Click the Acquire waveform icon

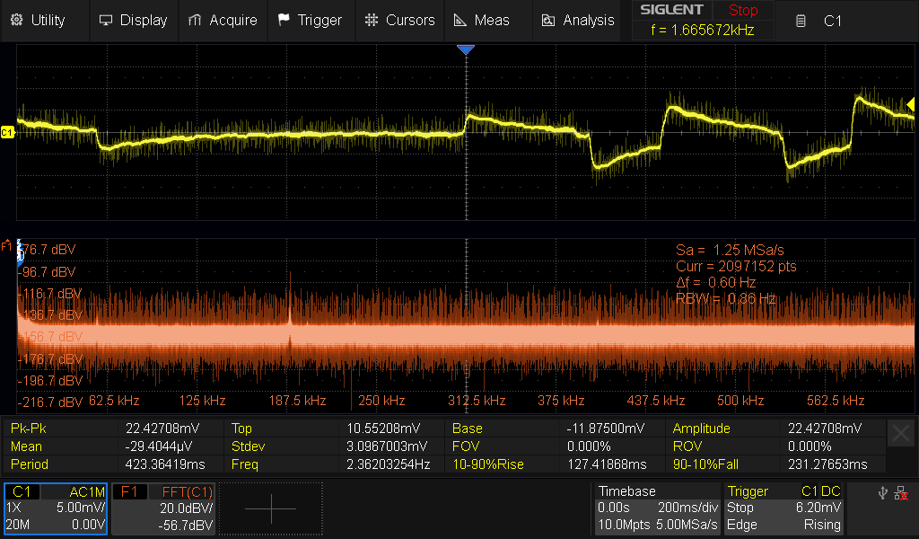click(196, 20)
